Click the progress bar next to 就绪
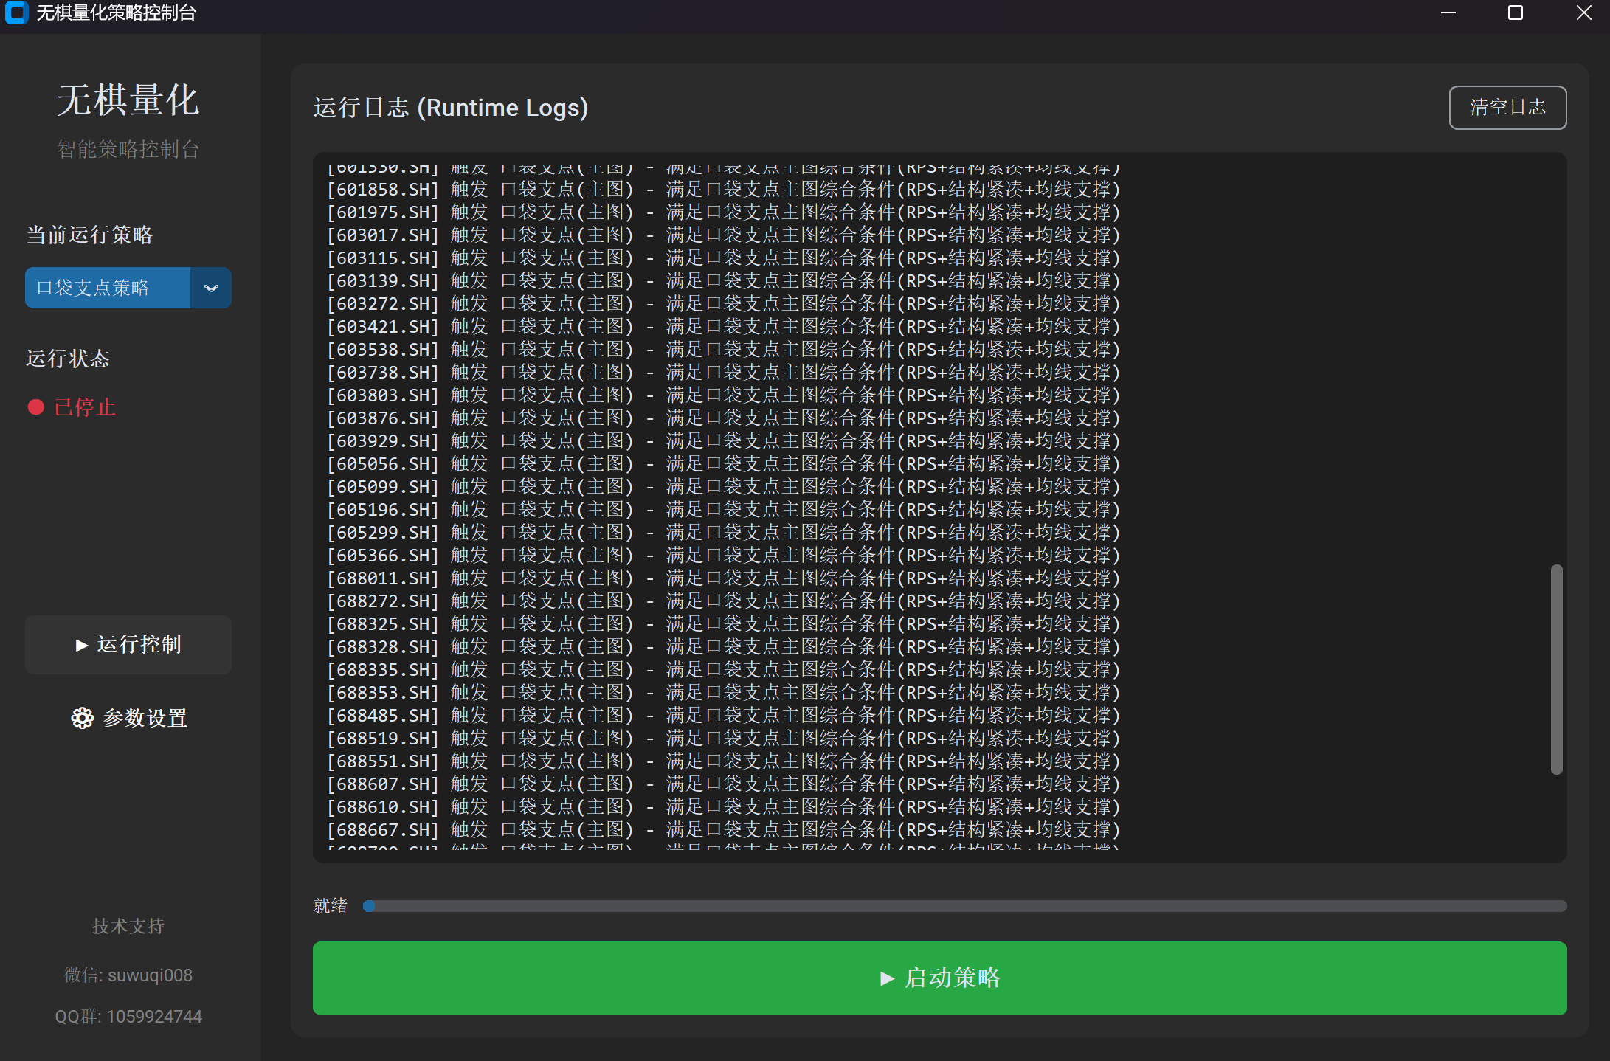Screen dimensions: 1610x1061 964,906
